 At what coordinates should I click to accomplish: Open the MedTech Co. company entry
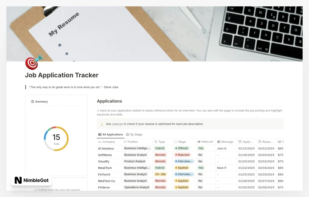107,181
